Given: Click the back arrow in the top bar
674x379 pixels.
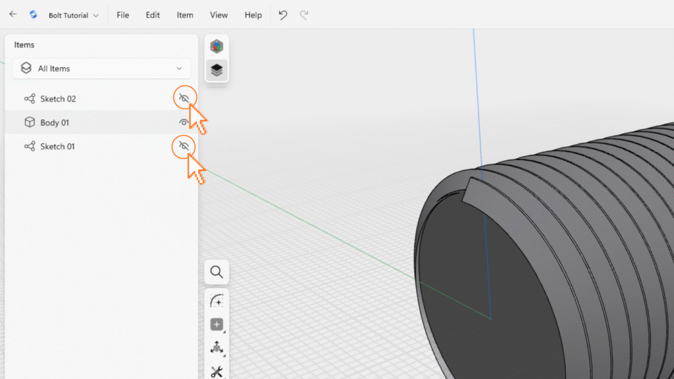Looking at the screenshot, I should (13, 14).
